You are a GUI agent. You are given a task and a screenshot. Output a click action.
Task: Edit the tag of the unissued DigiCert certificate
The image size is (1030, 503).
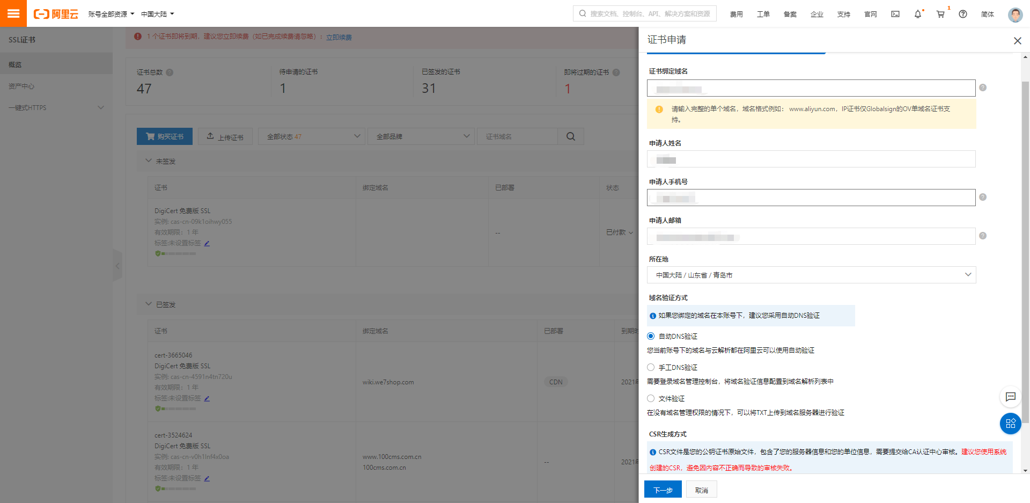tap(207, 243)
